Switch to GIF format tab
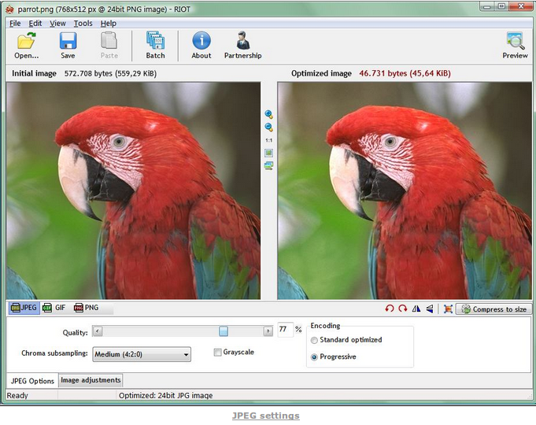This screenshot has height=425, width=536. tap(54, 308)
